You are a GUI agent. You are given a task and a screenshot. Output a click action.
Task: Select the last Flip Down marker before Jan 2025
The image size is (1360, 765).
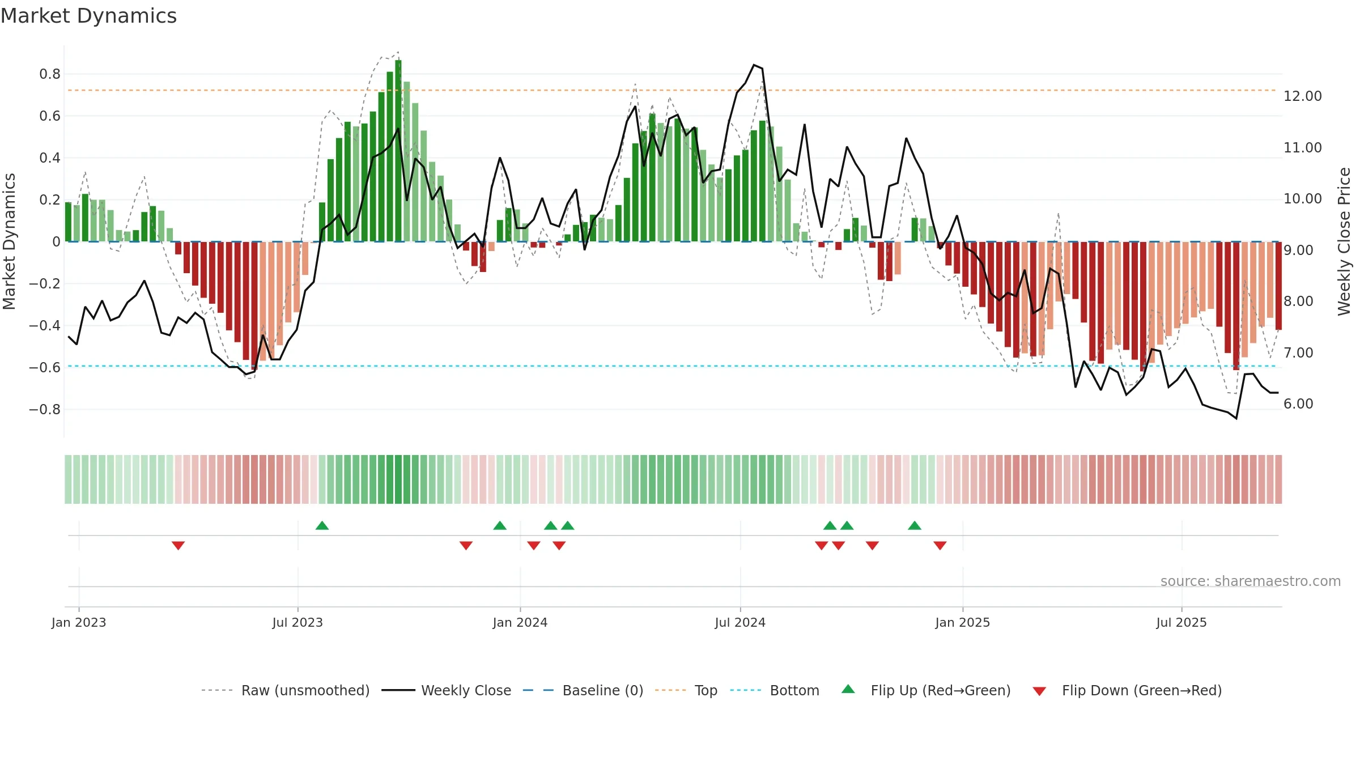tap(940, 546)
